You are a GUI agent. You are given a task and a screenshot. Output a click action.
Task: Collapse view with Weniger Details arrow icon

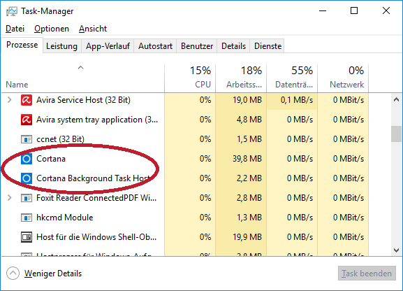(x=13, y=274)
